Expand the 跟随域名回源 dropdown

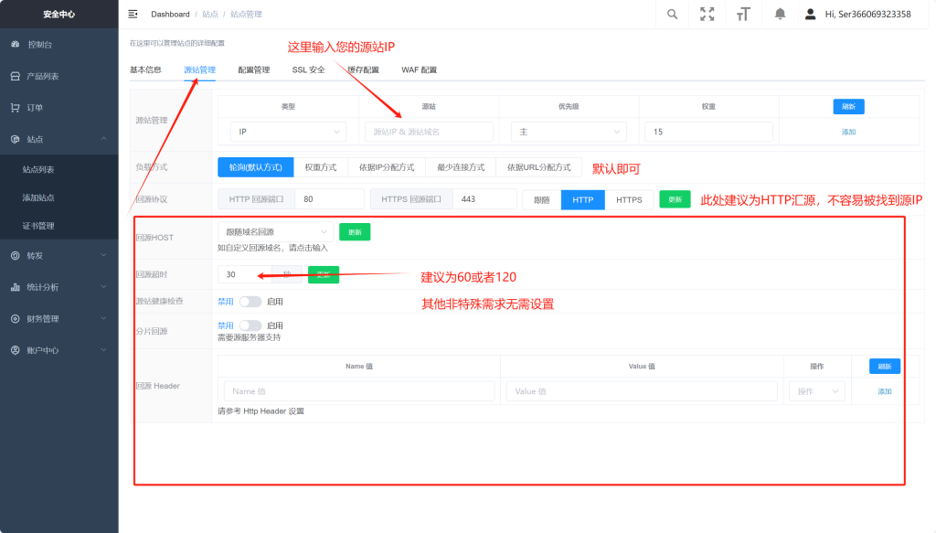pos(275,232)
